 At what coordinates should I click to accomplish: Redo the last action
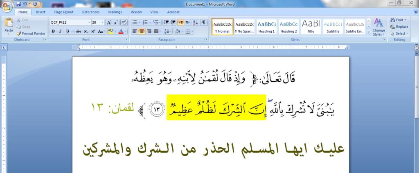pyautogui.click(x=35, y=4)
